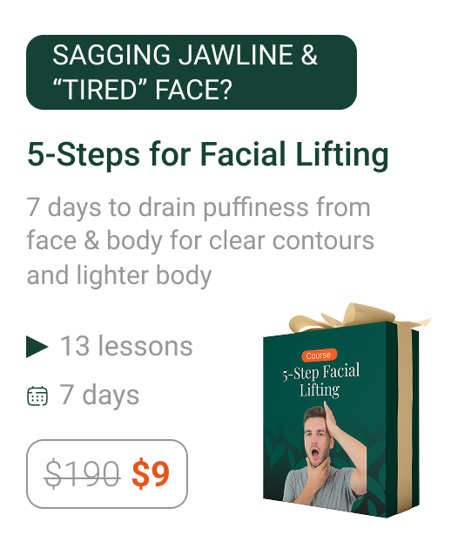Screen dimensions: 451x535
Task: Click the orange Course badge on the box
Action: tap(319, 356)
